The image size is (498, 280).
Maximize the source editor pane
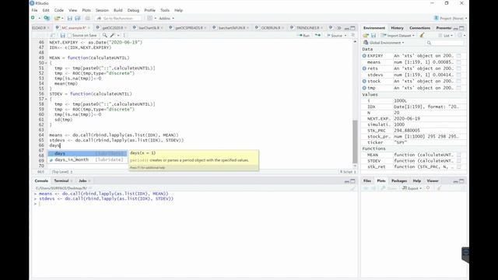[x=352, y=28]
